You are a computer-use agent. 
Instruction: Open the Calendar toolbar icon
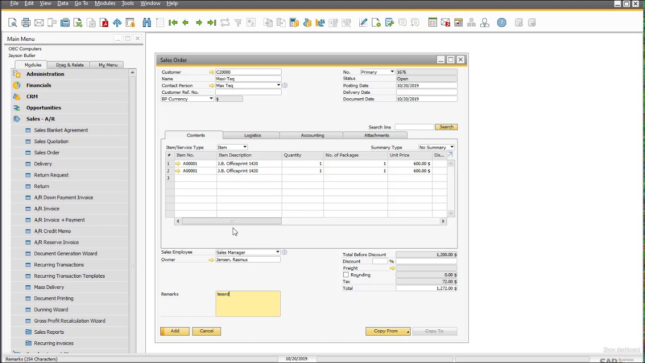[x=459, y=23]
